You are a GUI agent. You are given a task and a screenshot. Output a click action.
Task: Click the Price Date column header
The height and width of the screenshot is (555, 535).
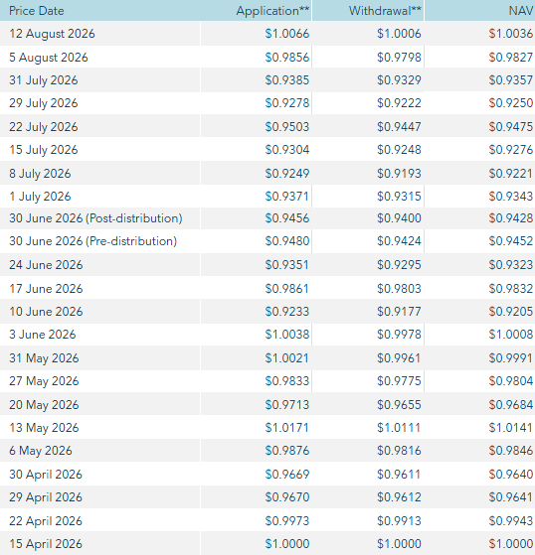(37, 11)
